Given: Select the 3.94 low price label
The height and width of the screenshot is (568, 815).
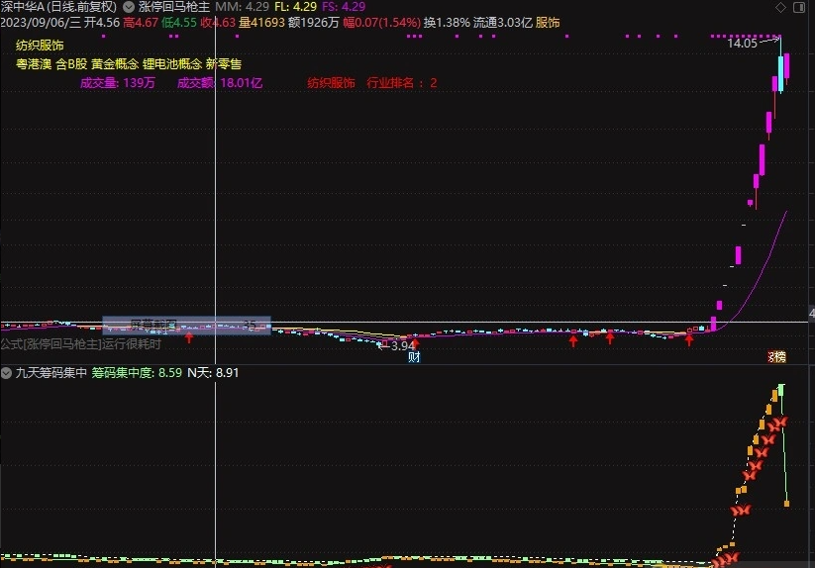Looking at the screenshot, I should [402, 345].
